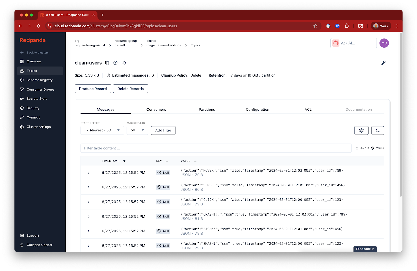Expand the BASH!! message row

(89, 231)
